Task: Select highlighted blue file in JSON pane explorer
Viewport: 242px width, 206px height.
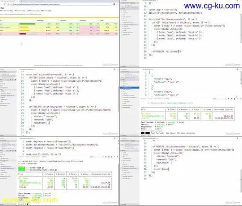Action: (x=130, y=87)
